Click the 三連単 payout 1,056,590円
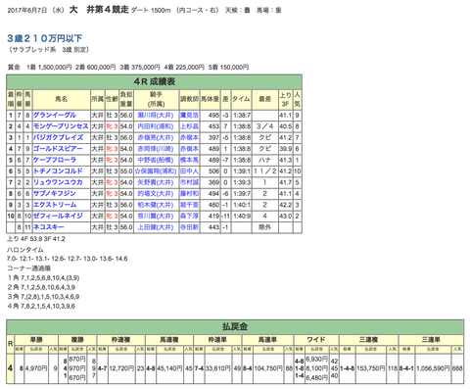Viewport: 470px width, 389px height. (x=433, y=368)
